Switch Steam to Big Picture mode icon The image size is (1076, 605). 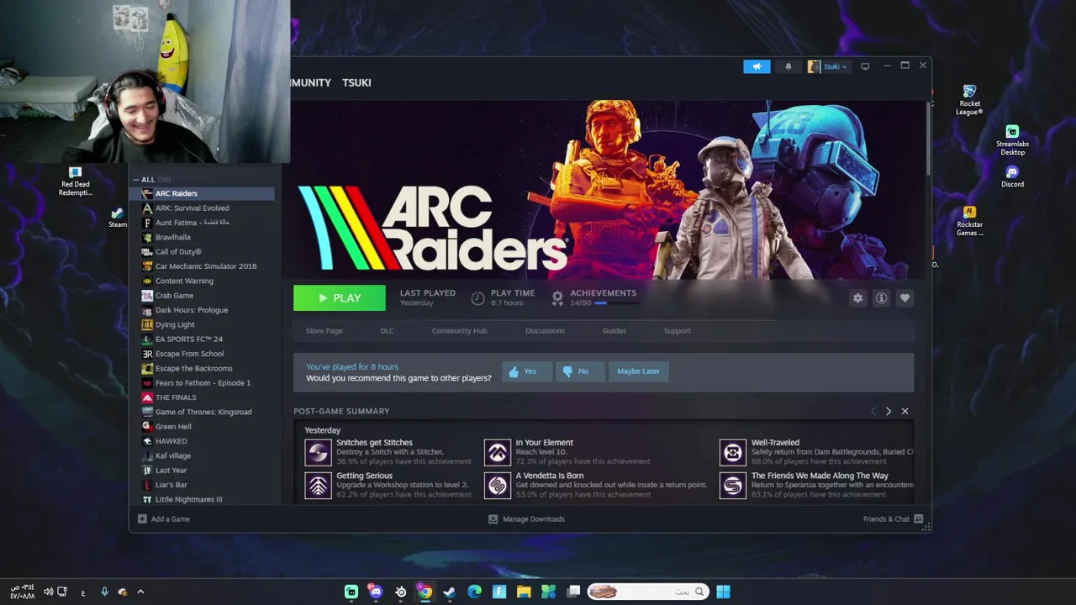(x=865, y=66)
